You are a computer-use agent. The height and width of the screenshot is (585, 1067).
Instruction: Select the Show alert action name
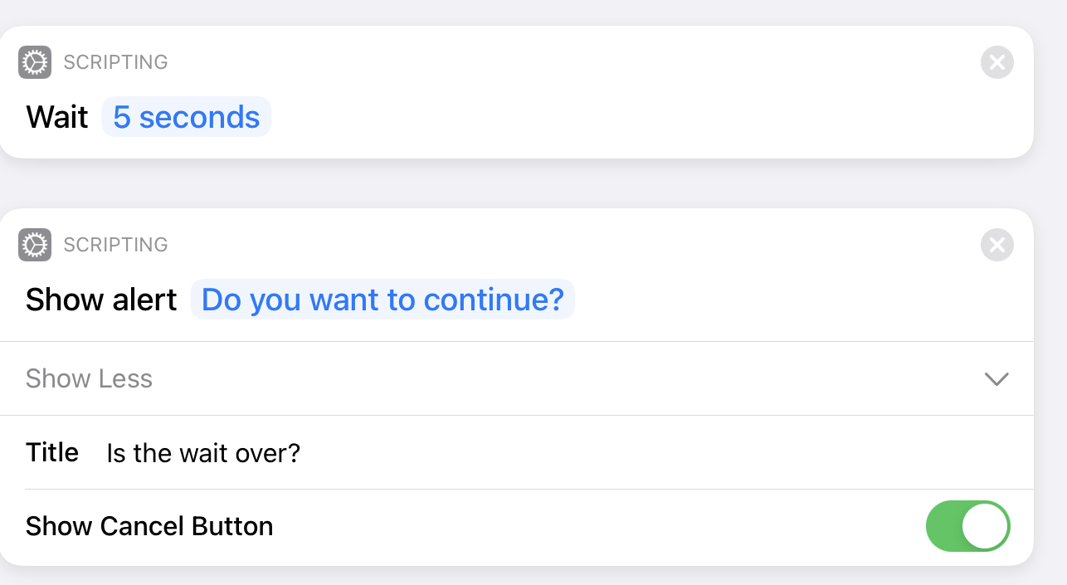101,300
